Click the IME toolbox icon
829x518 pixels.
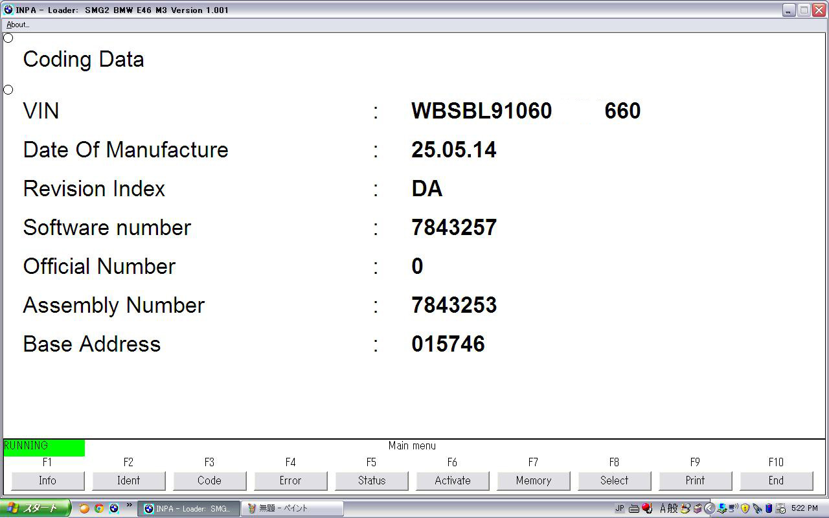697,508
